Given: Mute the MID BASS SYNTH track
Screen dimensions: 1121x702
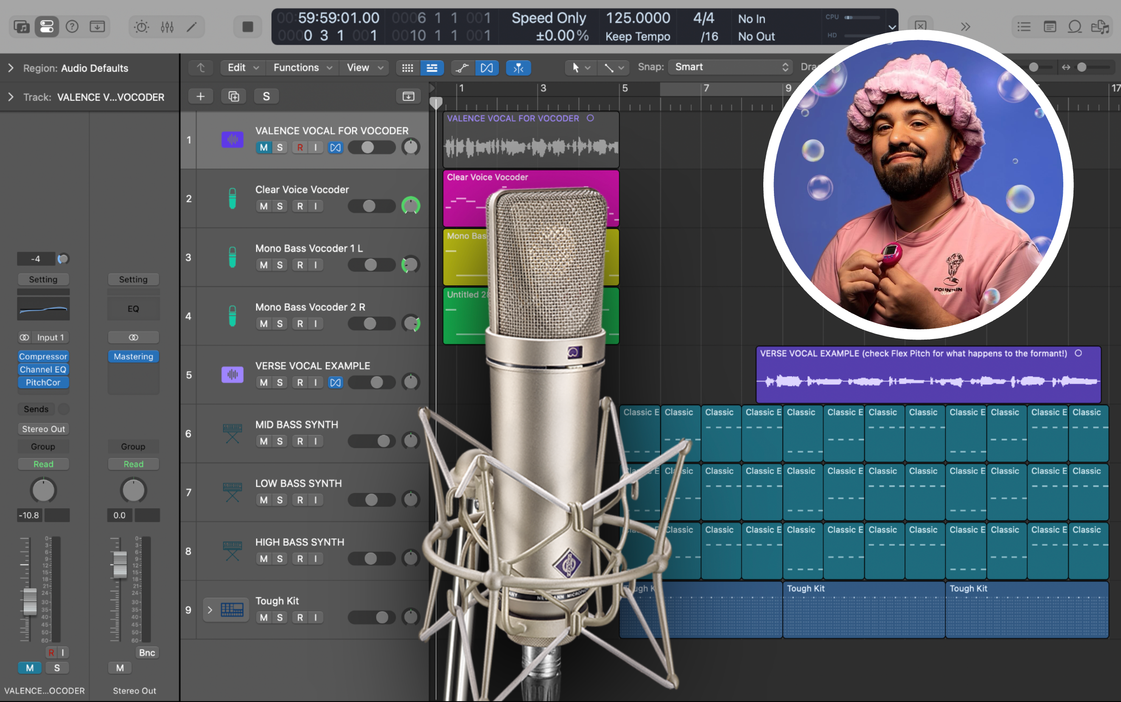Looking at the screenshot, I should tap(263, 441).
